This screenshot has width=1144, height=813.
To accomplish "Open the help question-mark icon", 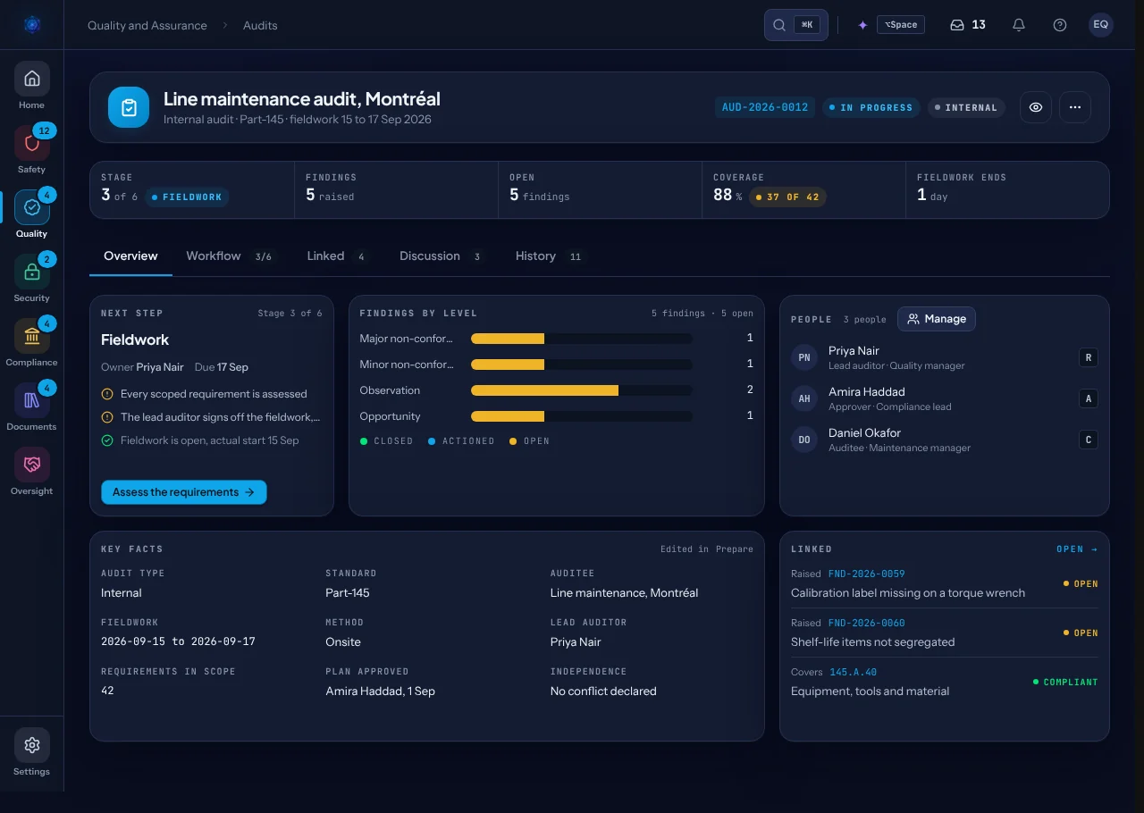I will pyautogui.click(x=1060, y=25).
